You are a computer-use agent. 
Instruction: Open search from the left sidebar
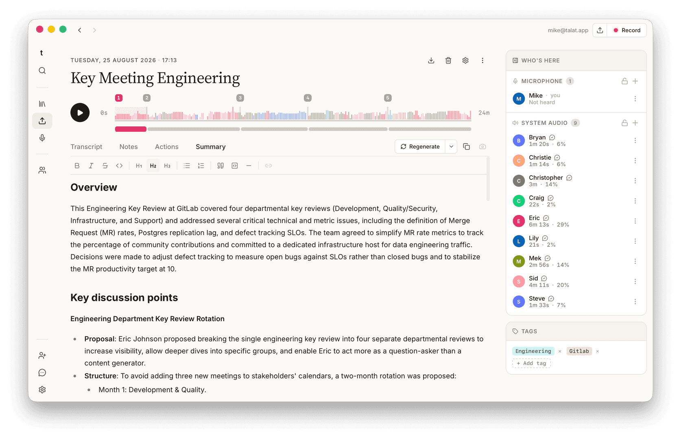pos(42,71)
